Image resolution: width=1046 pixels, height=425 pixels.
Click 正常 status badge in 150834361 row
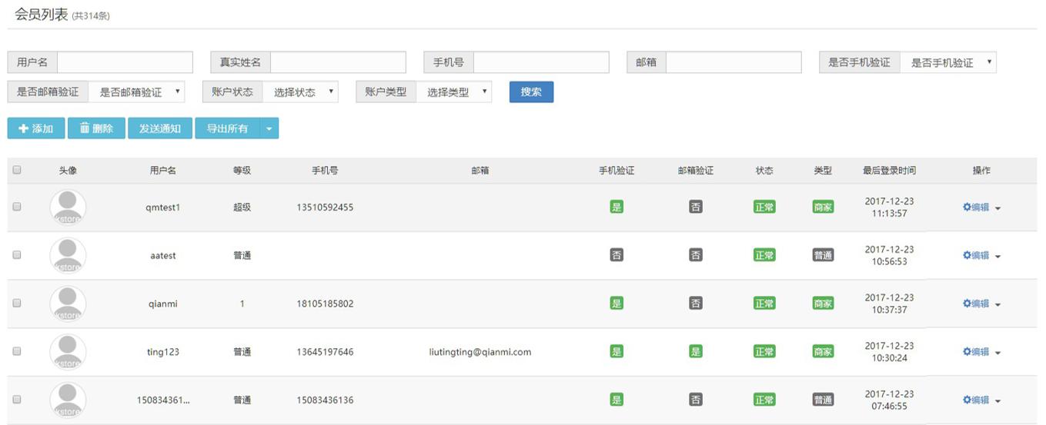pyautogui.click(x=764, y=400)
